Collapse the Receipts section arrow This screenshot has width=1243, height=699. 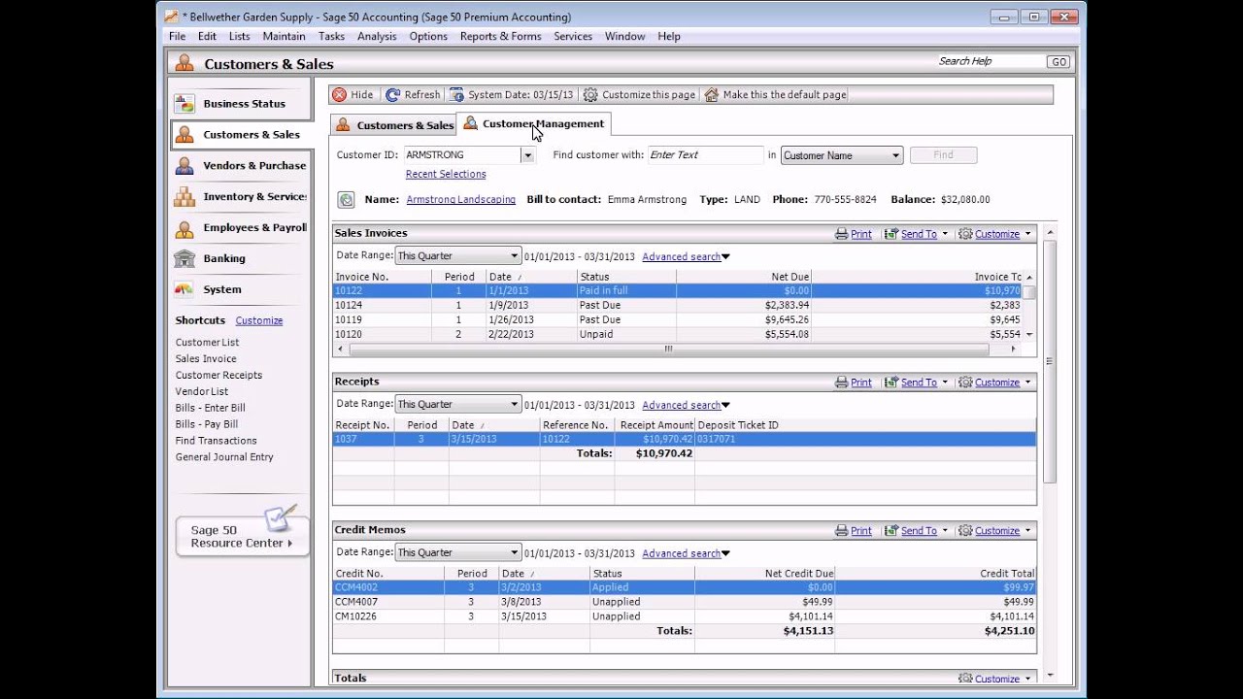click(x=1028, y=383)
